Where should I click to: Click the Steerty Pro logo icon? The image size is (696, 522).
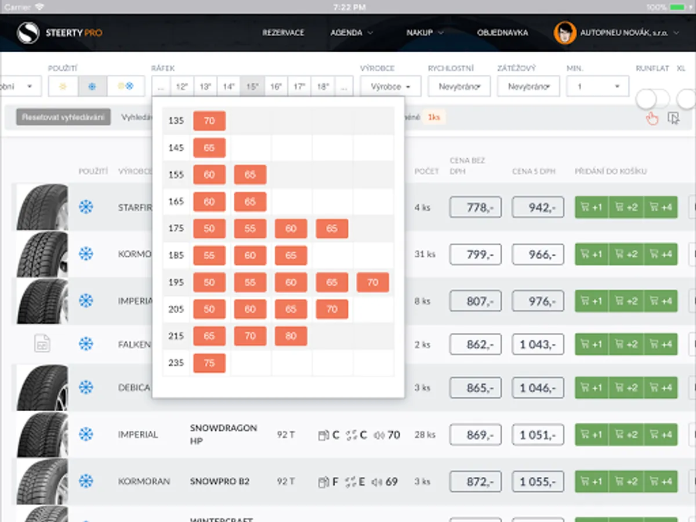(28, 33)
